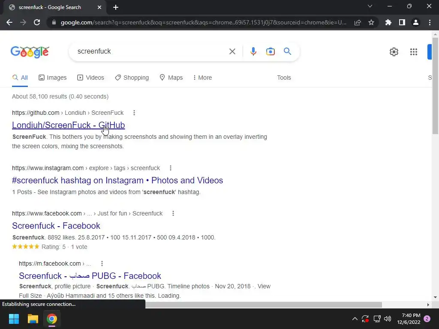Toggle the Chrome side panel

click(402, 22)
